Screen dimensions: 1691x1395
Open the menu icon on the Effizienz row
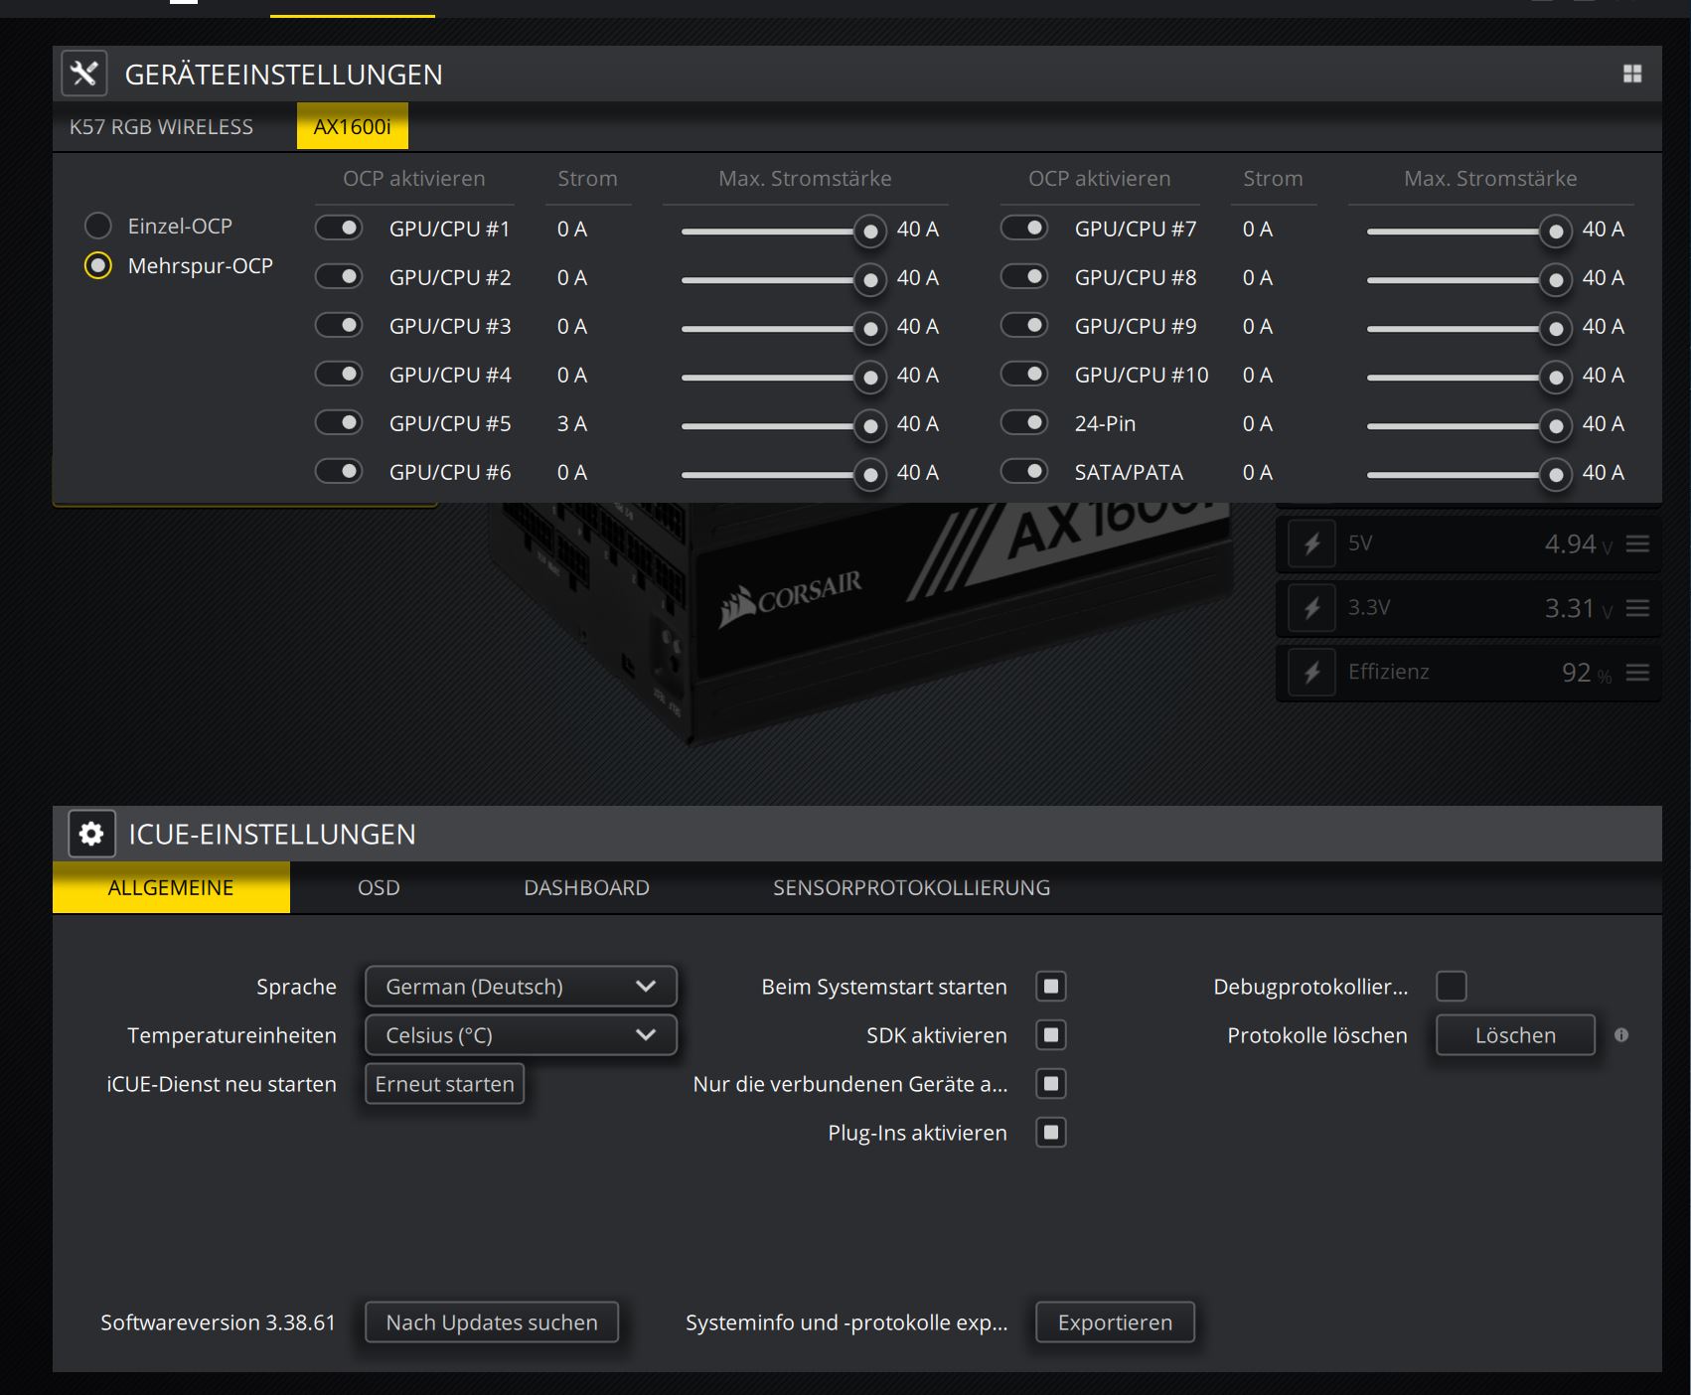(x=1638, y=673)
